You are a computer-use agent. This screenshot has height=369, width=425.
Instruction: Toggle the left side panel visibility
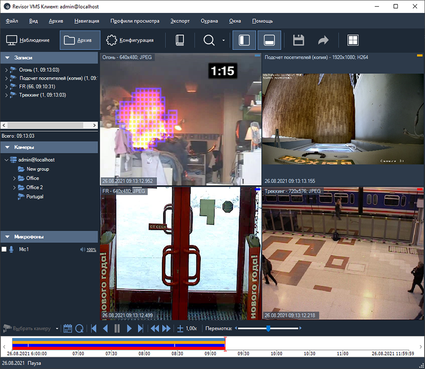[245, 40]
